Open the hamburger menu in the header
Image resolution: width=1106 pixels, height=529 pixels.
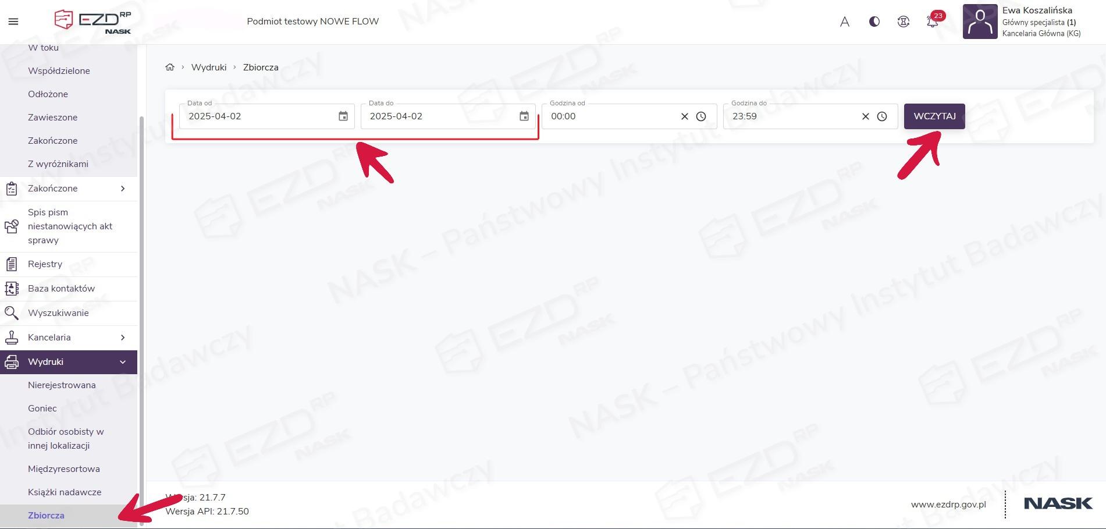pyautogui.click(x=13, y=22)
